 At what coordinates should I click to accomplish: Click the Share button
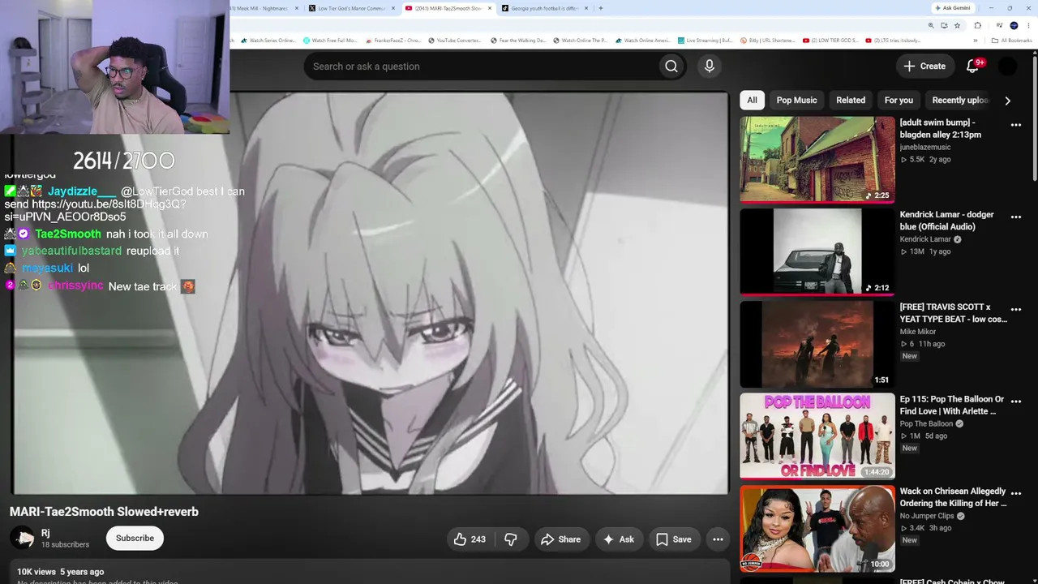560,539
